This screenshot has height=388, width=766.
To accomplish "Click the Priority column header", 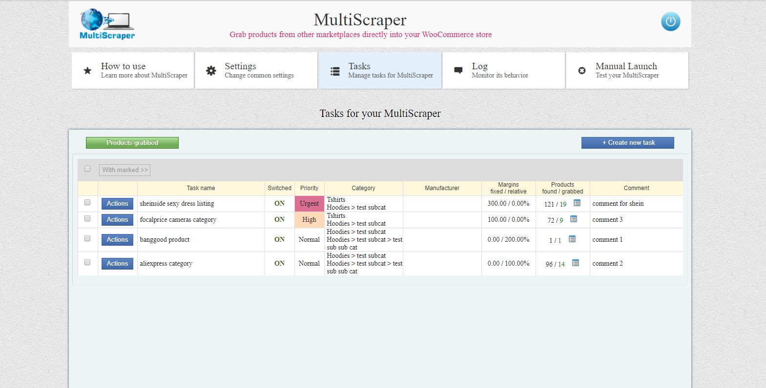I will point(310,188).
